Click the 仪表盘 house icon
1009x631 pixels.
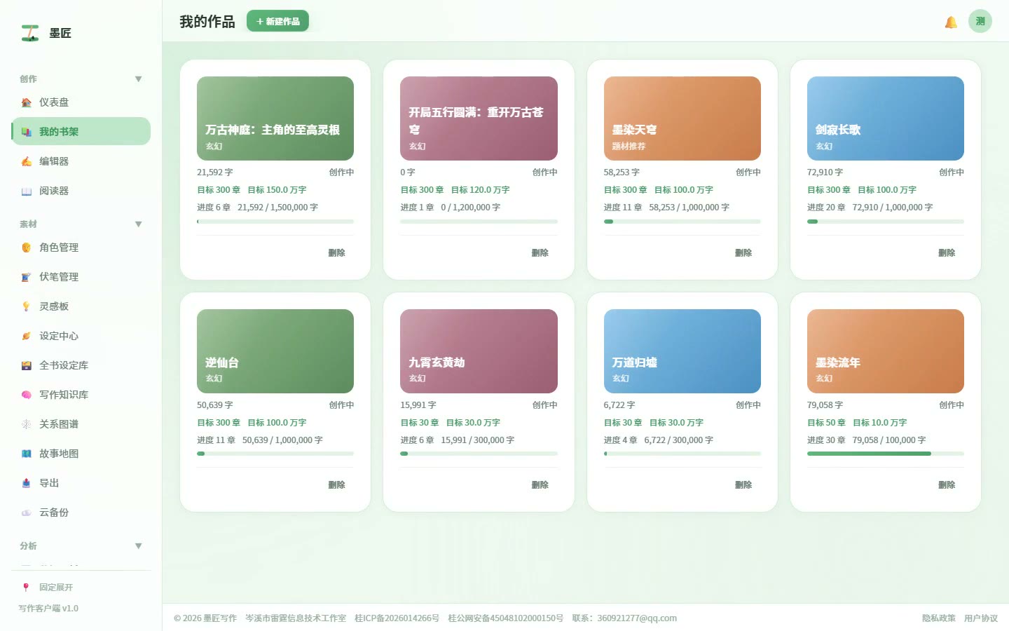click(x=27, y=102)
